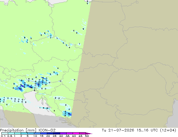This screenshot has width=178, height=137.
Task: Select the 40 to 45 mm magenta swatch
Action: point(76,133)
